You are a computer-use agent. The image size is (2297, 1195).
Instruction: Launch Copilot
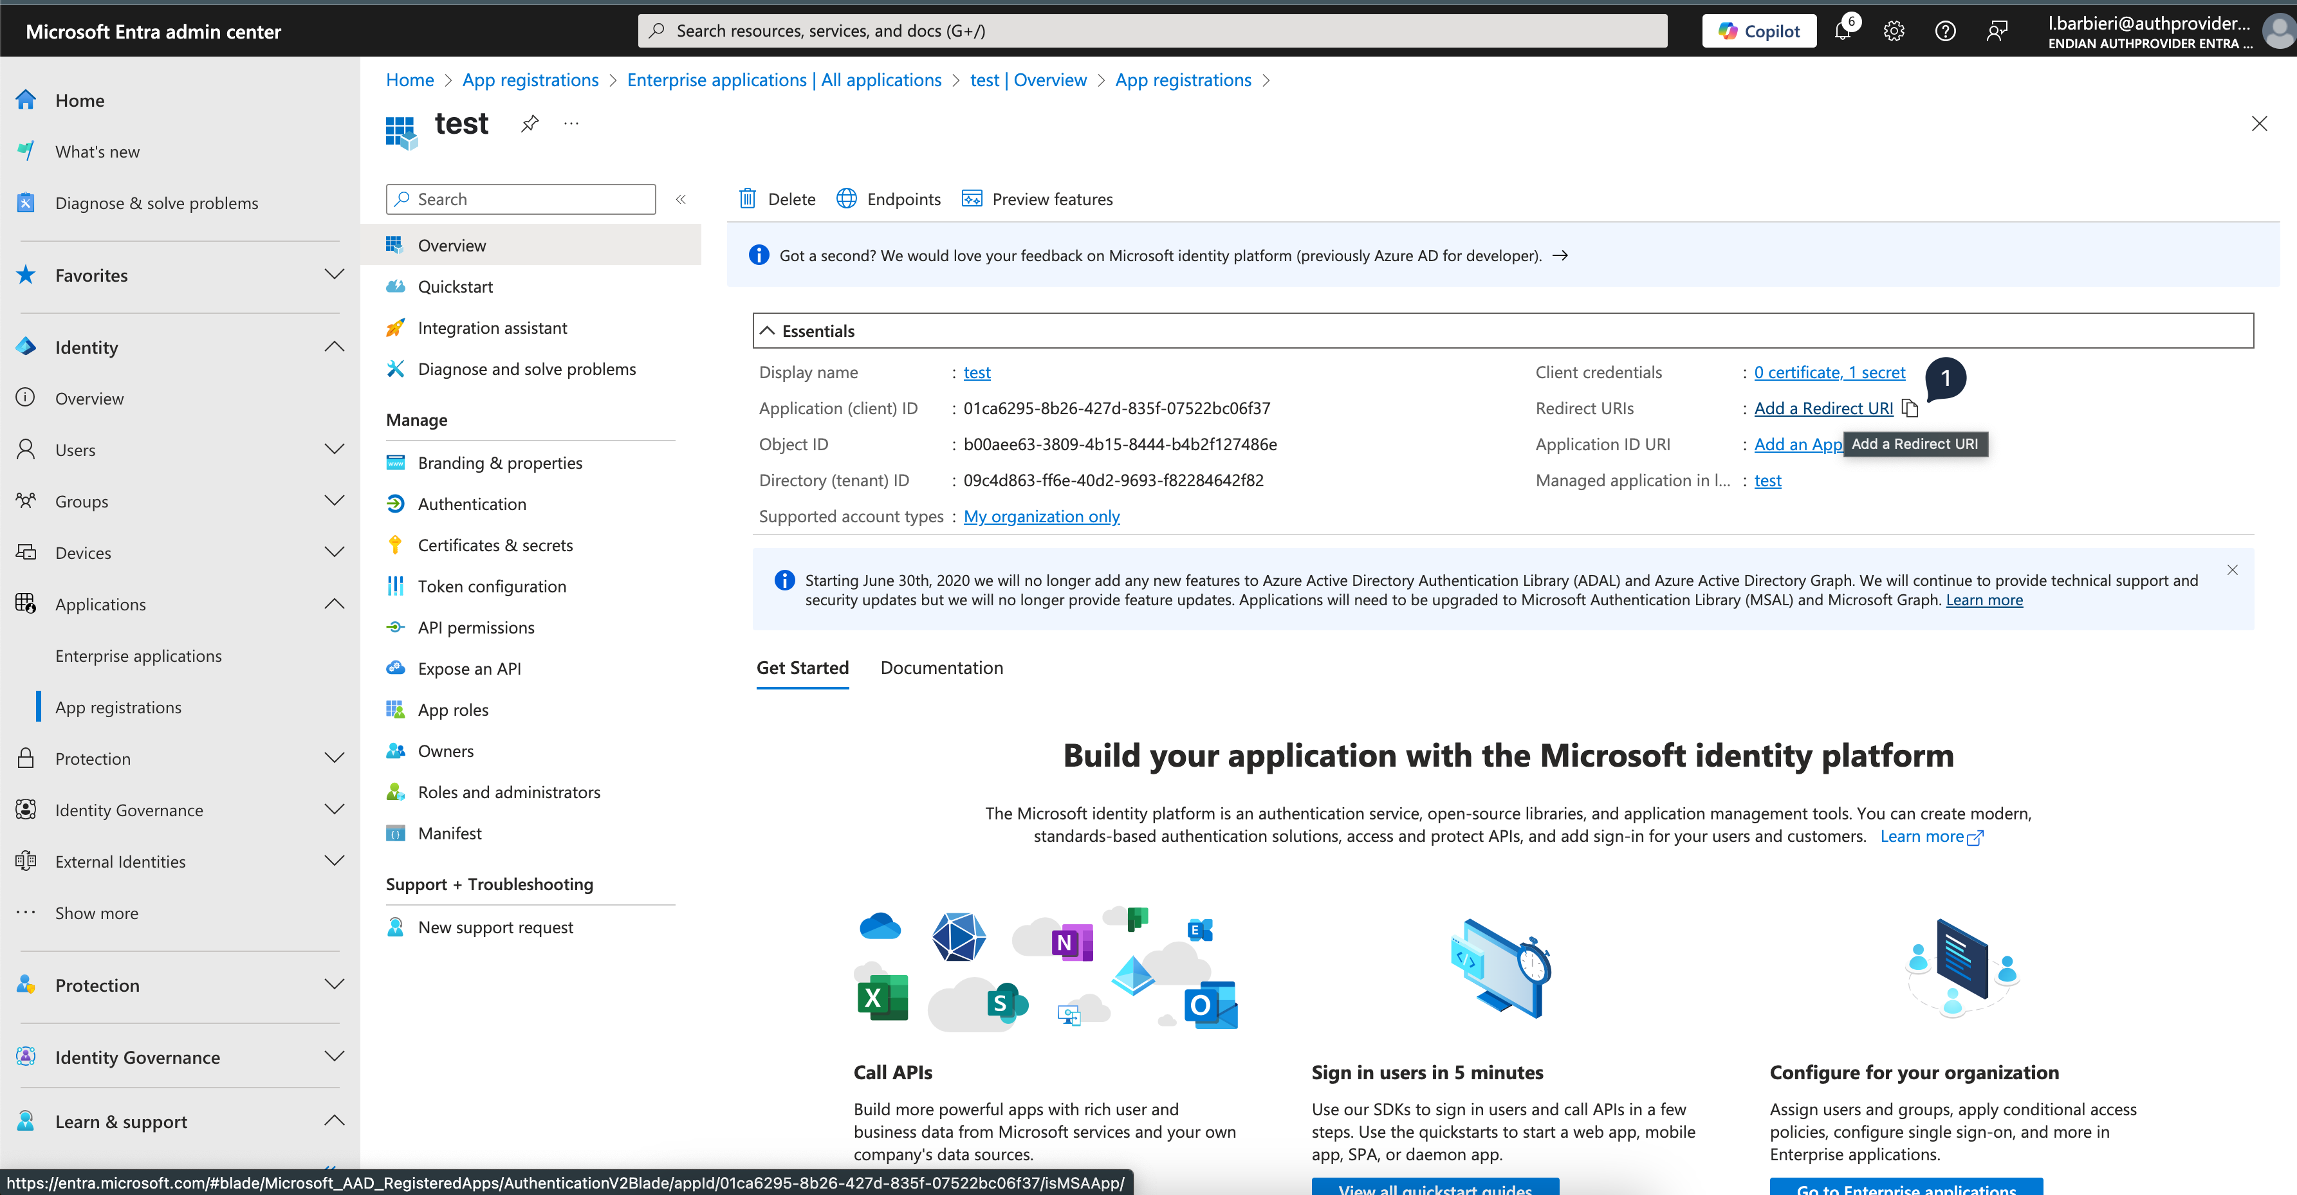click(x=1758, y=31)
